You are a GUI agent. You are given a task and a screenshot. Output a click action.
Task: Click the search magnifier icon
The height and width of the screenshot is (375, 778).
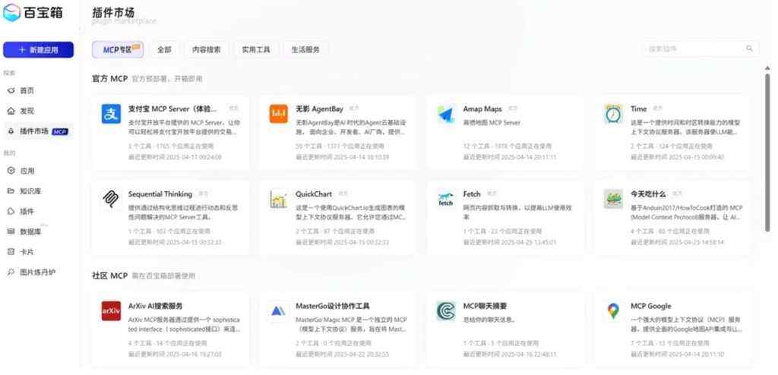(749, 49)
